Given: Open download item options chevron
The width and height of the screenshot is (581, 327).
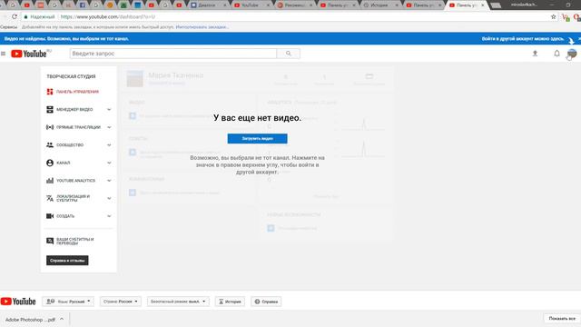Looking at the screenshot, I should click(x=62, y=319).
